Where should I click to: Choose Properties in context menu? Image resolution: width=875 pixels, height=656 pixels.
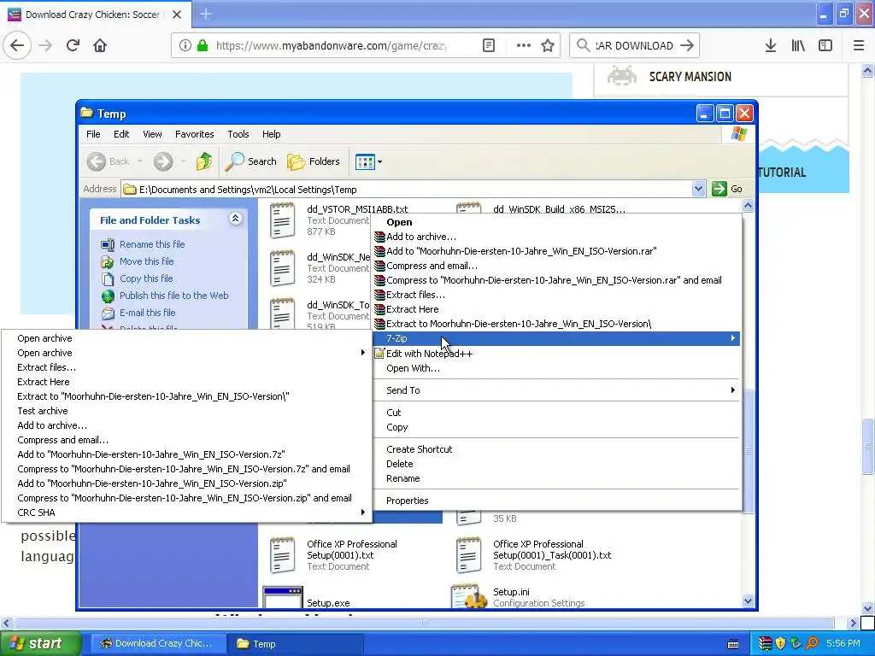pos(556,501)
